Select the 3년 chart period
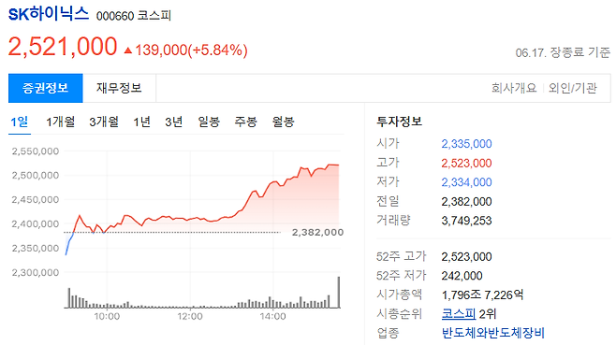The width and height of the screenshot is (616, 345). (173, 122)
